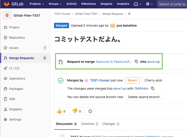Open the Repository sidebar item

tap(17, 38)
